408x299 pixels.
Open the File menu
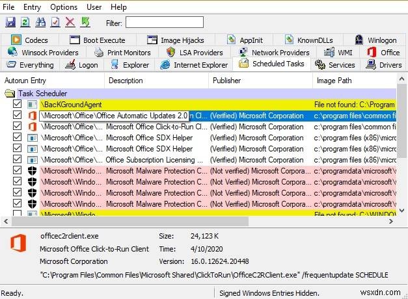click(x=8, y=7)
